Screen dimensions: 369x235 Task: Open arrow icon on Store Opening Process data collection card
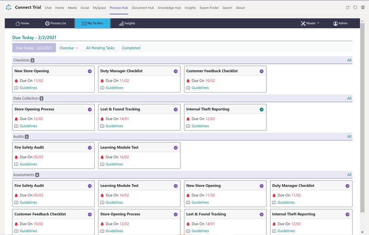point(90,109)
